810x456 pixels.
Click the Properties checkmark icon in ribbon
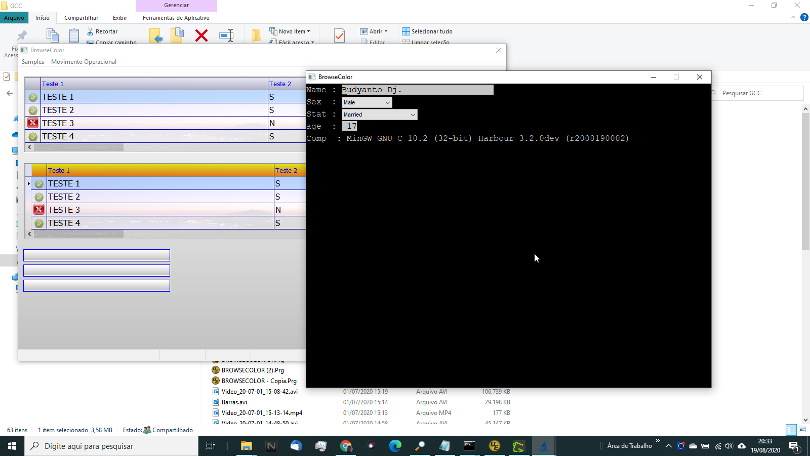tap(339, 35)
